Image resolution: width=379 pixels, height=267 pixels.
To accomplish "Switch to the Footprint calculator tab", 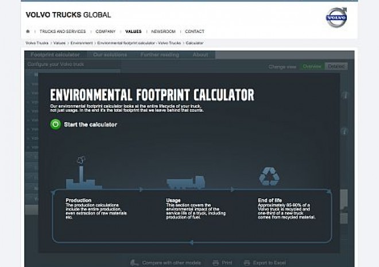I will (55, 55).
